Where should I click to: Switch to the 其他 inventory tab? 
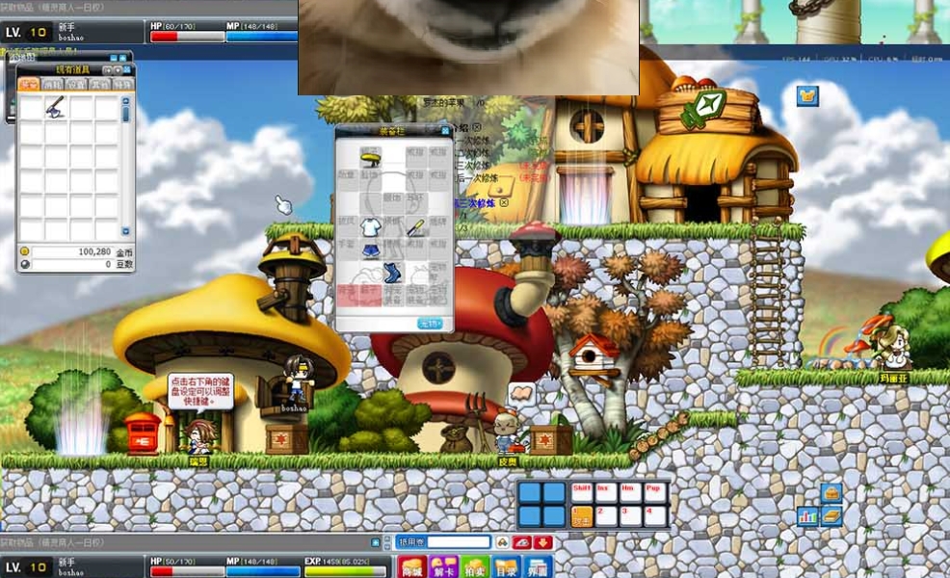99,85
